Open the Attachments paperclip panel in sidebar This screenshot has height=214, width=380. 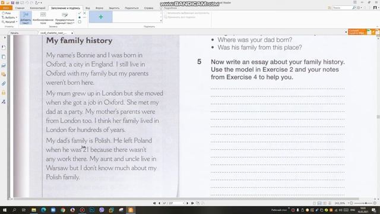click(4, 84)
